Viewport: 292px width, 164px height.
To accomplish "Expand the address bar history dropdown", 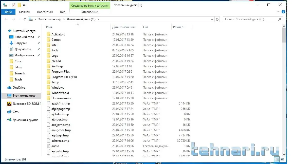I will [x=212, y=19].
